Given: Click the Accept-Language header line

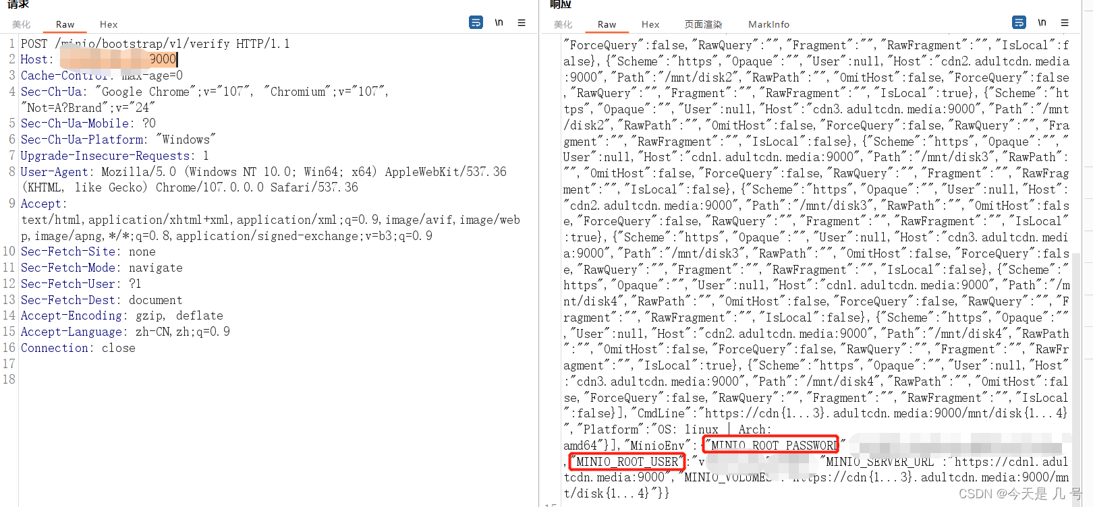Looking at the screenshot, I should (125, 332).
